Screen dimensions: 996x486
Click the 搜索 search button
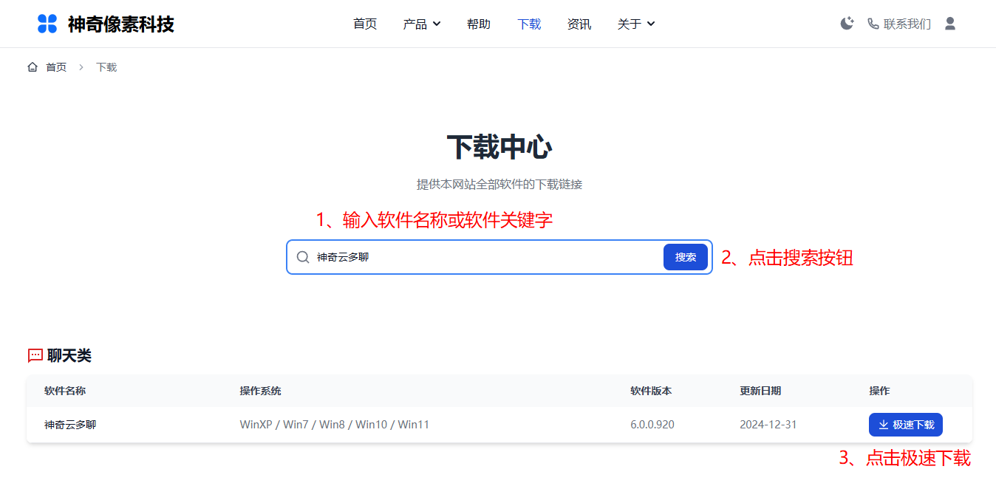pyautogui.click(x=684, y=256)
